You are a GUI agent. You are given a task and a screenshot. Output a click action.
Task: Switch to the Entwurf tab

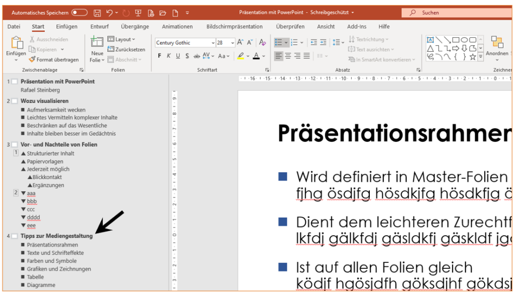coord(99,27)
